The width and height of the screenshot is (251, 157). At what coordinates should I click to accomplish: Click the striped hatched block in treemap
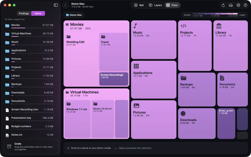click(242, 135)
